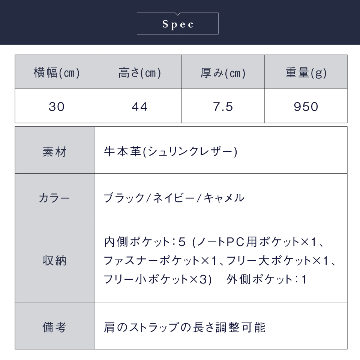This screenshot has height=360, width=360.
Task: Click the 牛本革(シュリンクレザー) material text
Action: point(171,152)
